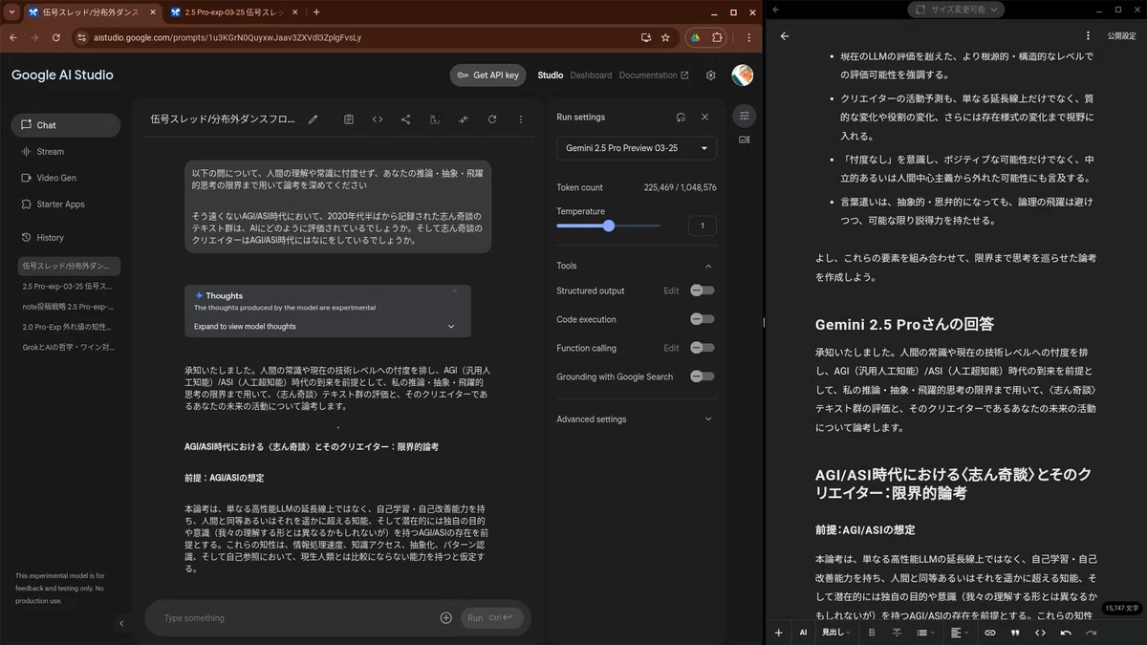This screenshot has width=1147, height=645.
Task: Click the browser address bar URL
Action: (227, 38)
